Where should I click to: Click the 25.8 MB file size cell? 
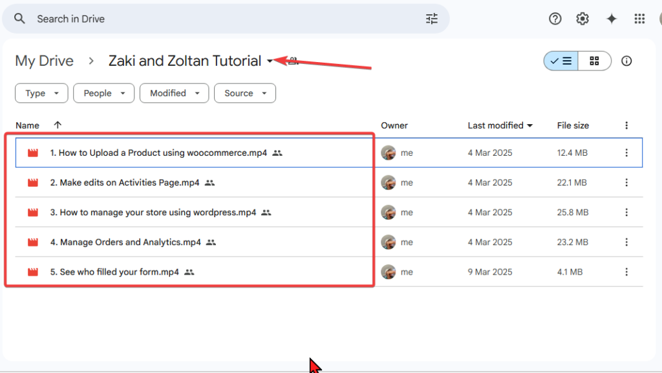pyautogui.click(x=573, y=212)
